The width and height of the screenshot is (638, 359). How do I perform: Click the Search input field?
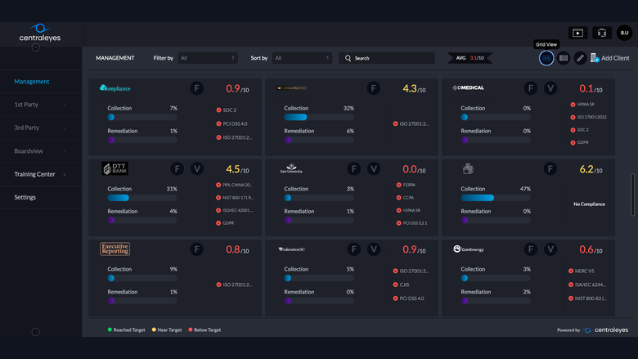pyautogui.click(x=387, y=58)
